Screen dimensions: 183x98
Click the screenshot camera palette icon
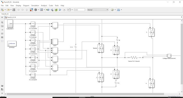click(x=2, y=86)
